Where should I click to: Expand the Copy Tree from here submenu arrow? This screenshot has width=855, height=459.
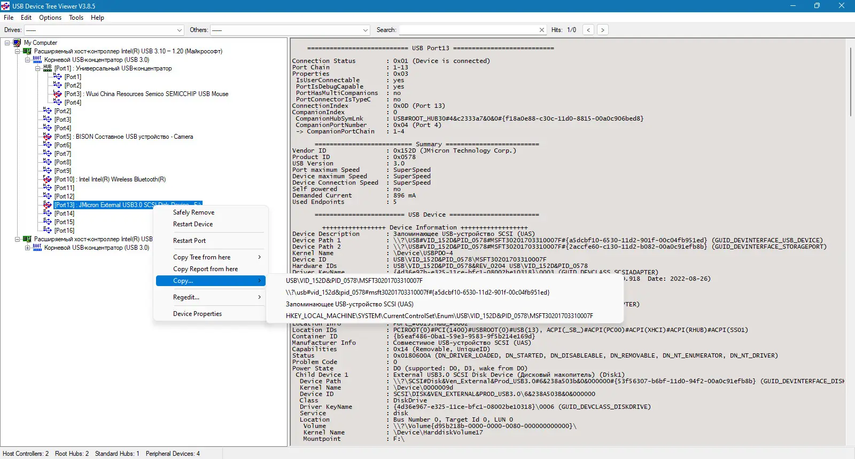[260, 257]
